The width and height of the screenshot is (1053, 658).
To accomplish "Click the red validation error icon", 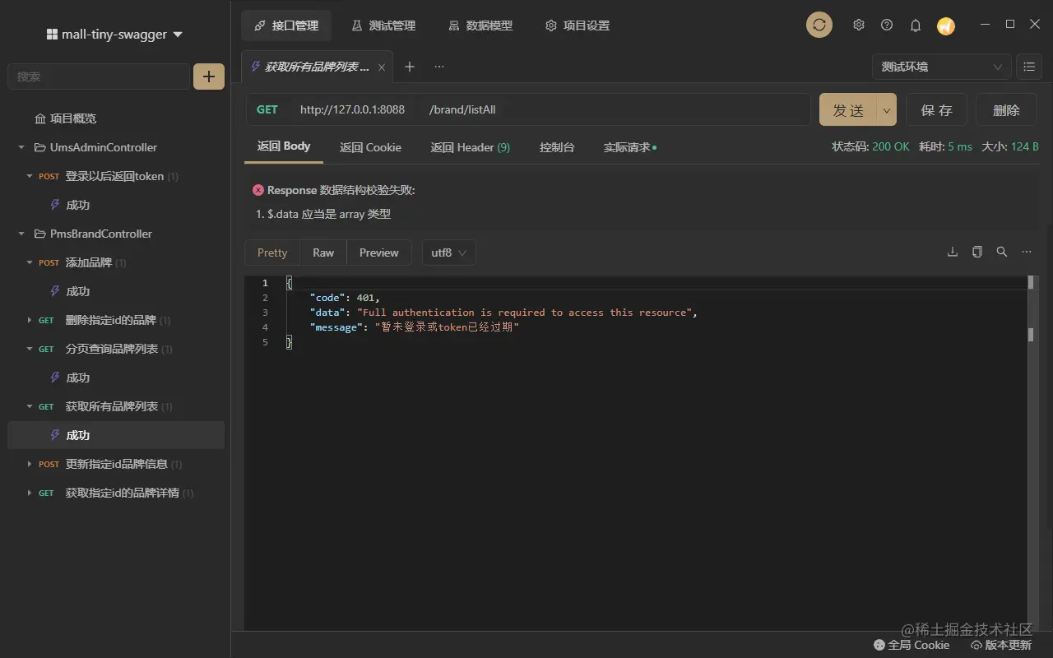I will 258,190.
